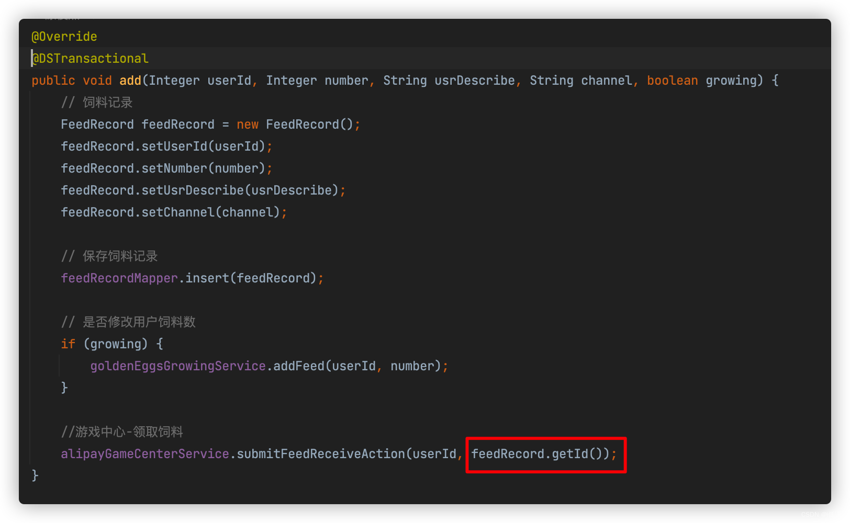Click the Integer userId parameter
The height and width of the screenshot is (523, 850).
[200, 81]
